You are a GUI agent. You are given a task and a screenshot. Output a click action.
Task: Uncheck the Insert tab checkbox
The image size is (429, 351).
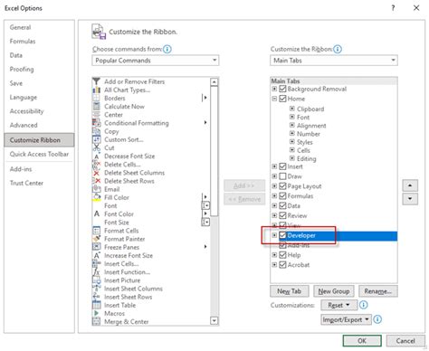[x=282, y=166]
